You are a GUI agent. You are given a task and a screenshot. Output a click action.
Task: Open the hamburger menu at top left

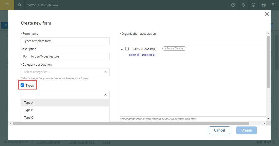(7, 5)
